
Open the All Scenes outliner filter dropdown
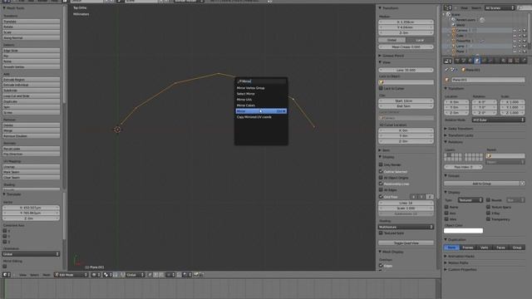(500, 7)
